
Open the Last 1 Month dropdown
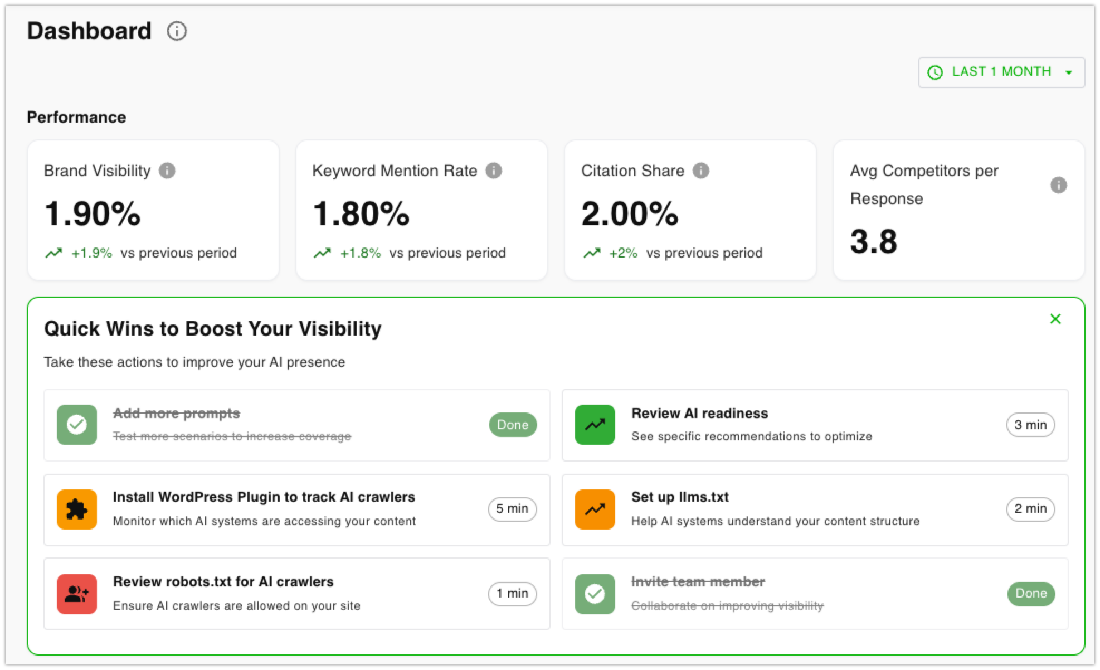1001,72
